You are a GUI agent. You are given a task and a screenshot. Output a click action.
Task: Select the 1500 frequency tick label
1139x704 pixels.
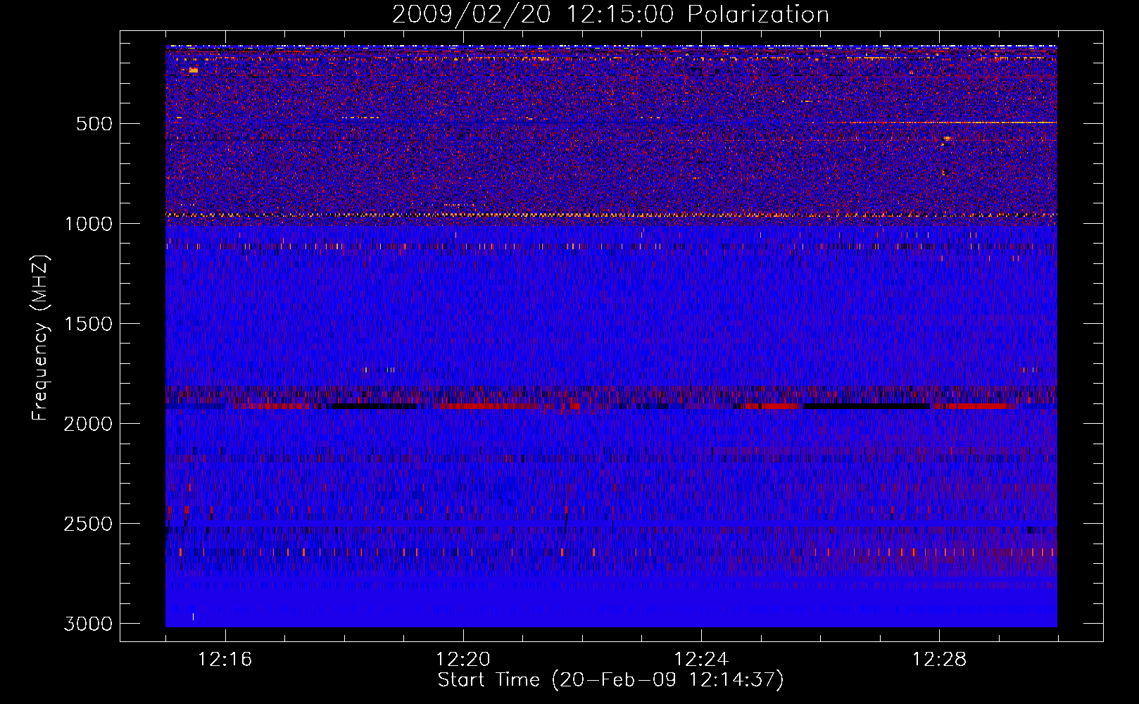(88, 324)
